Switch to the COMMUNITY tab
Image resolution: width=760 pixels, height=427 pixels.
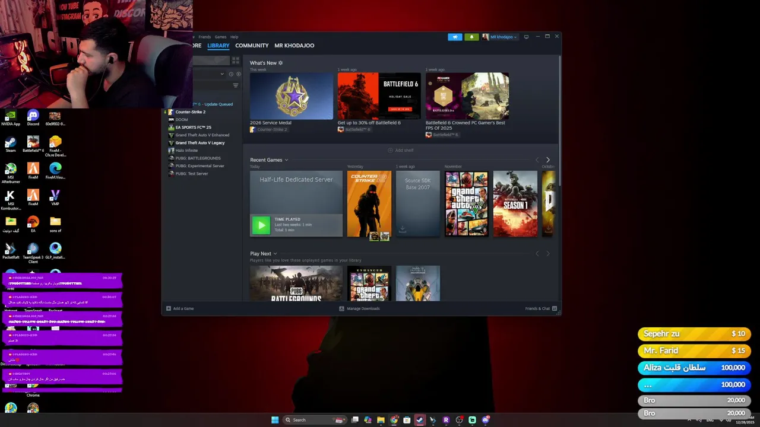click(252, 46)
